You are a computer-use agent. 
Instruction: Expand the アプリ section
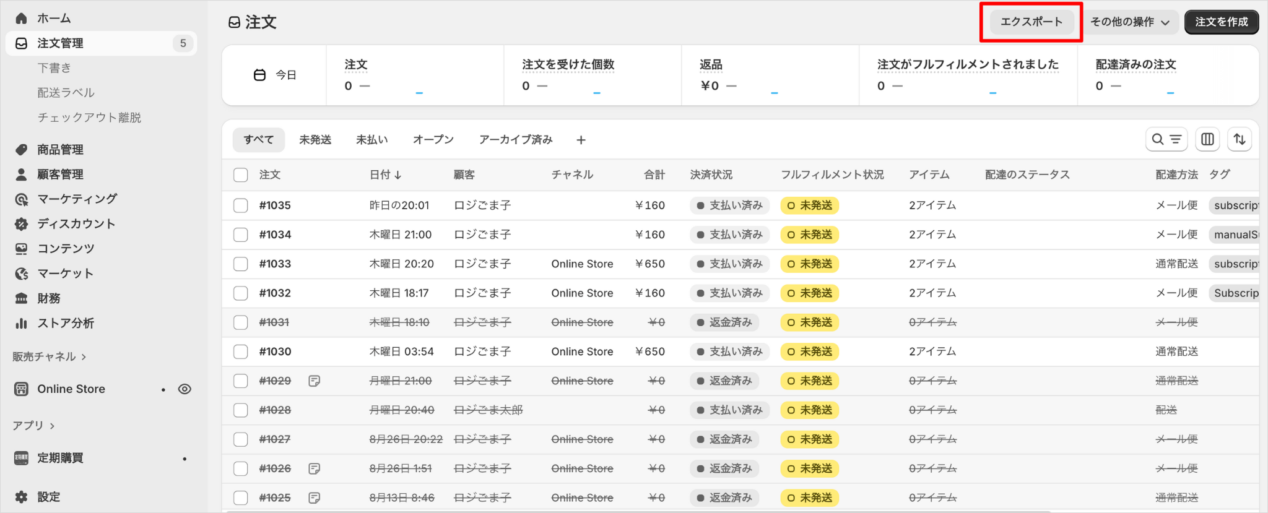pyautogui.click(x=34, y=426)
